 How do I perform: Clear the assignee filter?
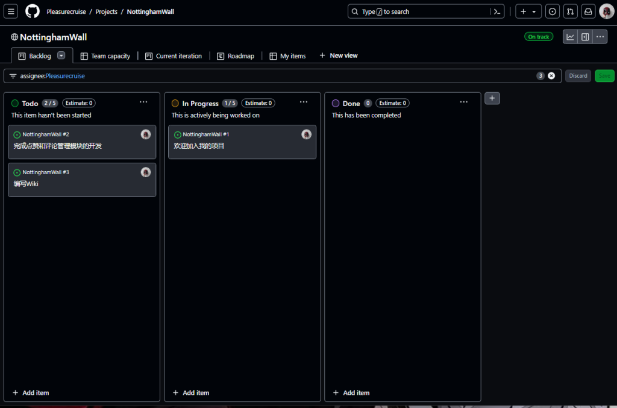[x=551, y=76]
